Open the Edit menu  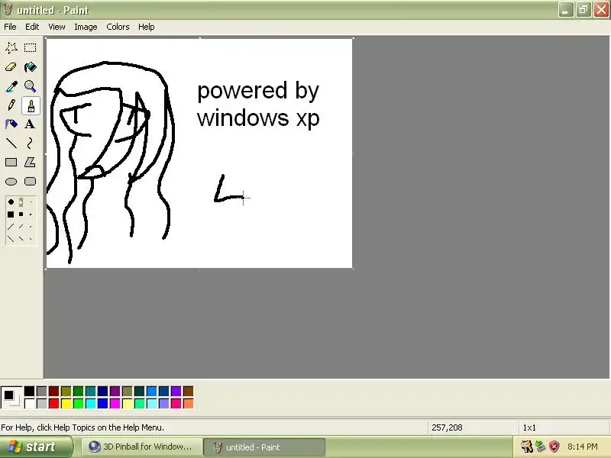click(x=32, y=27)
